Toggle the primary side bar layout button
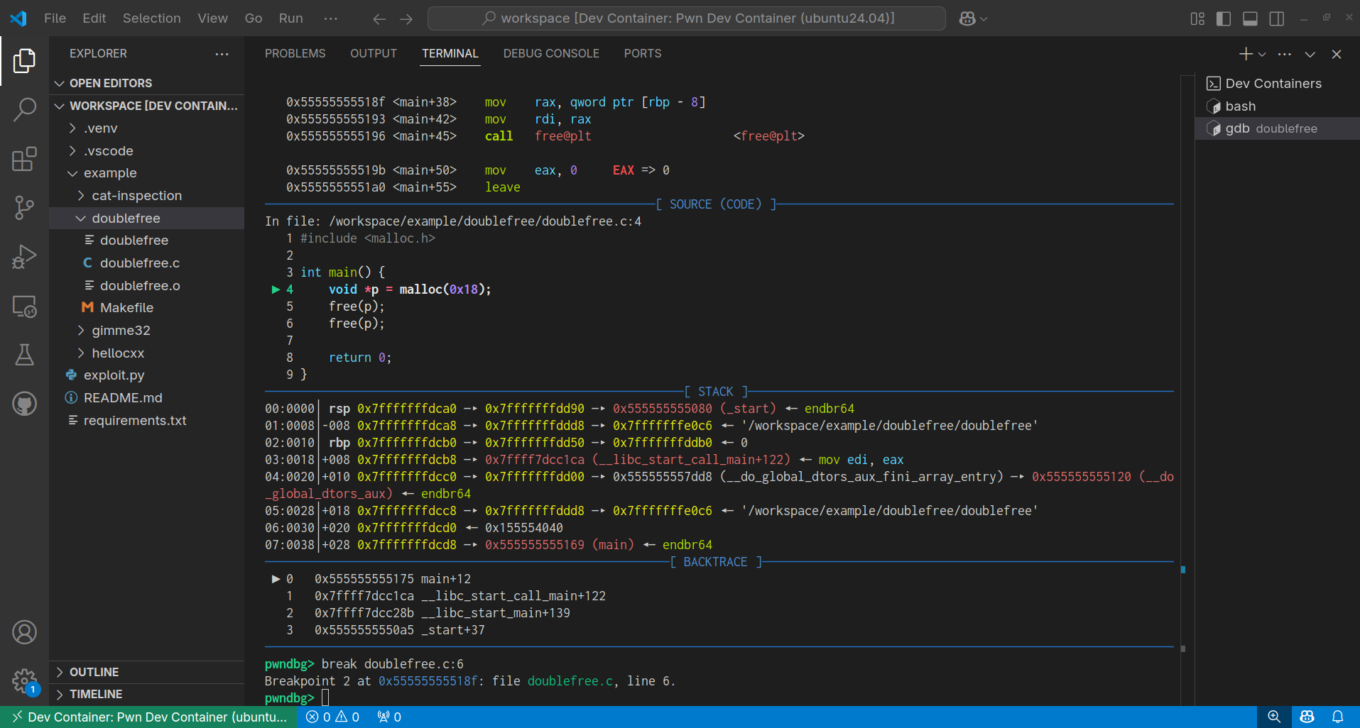1360x728 pixels. 1223,18
